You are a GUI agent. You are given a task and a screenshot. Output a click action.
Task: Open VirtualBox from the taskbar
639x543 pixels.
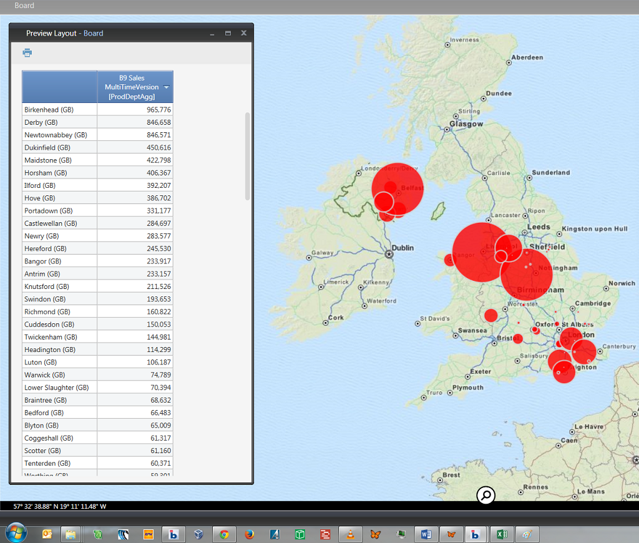[x=198, y=534]
